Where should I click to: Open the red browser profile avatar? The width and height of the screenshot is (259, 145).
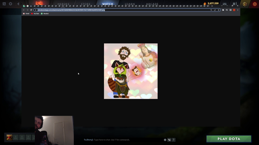(234, 10)
